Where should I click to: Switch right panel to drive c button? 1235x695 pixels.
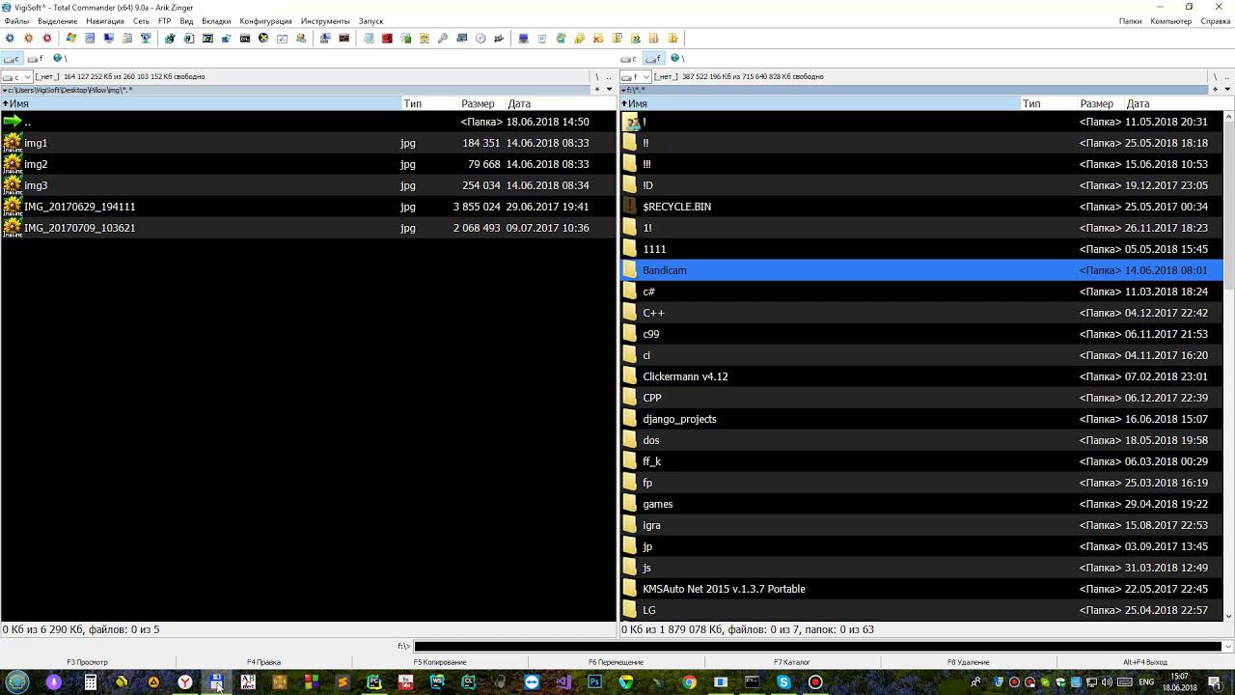[x=630, y=59]
